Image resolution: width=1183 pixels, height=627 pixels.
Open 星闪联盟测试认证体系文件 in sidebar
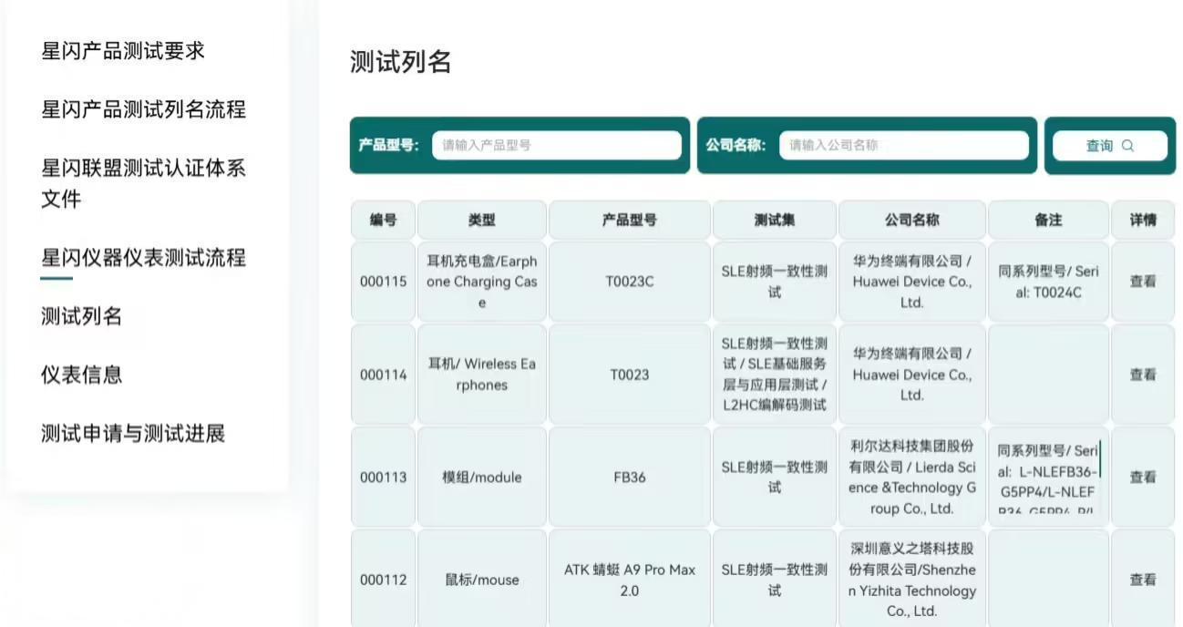[143, 183]
